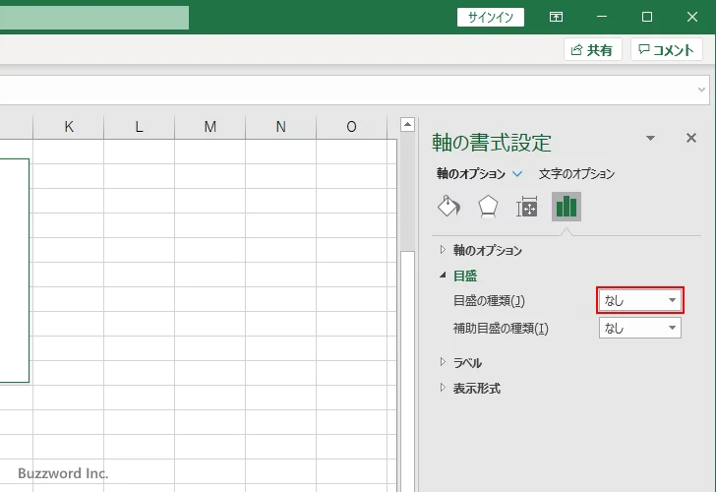Open the コメント comments button
This screenshot has height=492, width=716.
click(666, 49)
